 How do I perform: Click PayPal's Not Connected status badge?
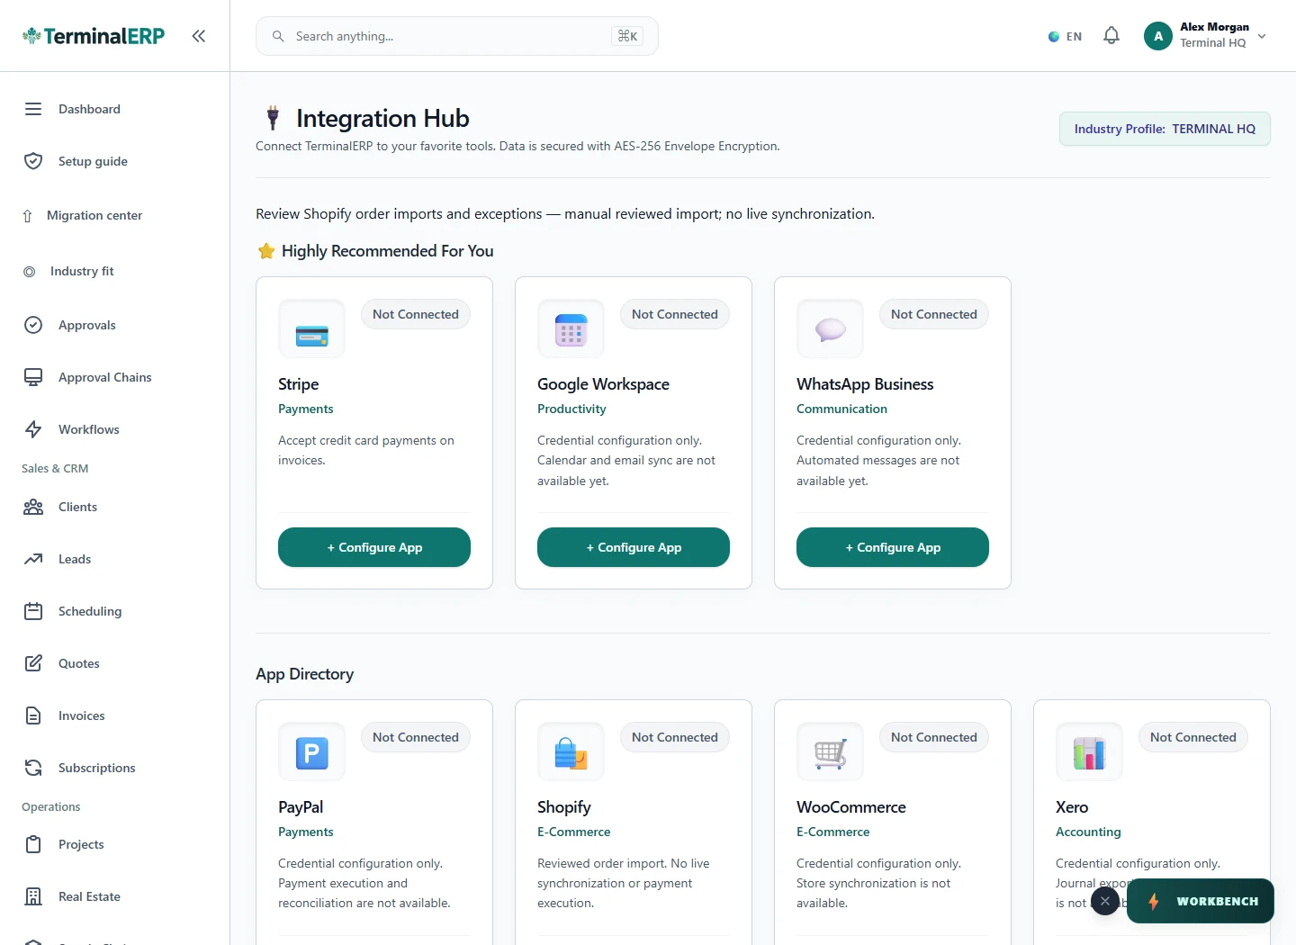point(416,737)
